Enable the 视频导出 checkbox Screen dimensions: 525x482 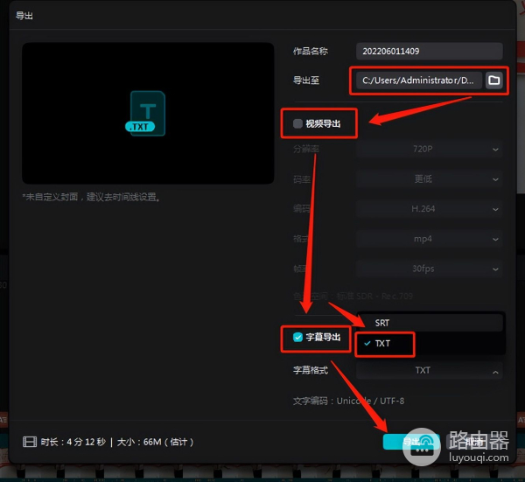297,124
